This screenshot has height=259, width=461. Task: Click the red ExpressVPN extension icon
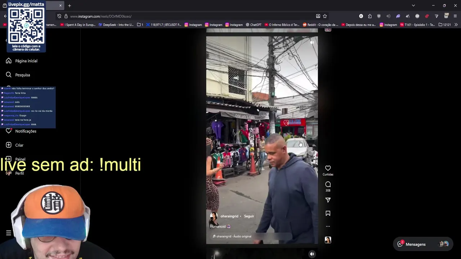click(427, 16)
